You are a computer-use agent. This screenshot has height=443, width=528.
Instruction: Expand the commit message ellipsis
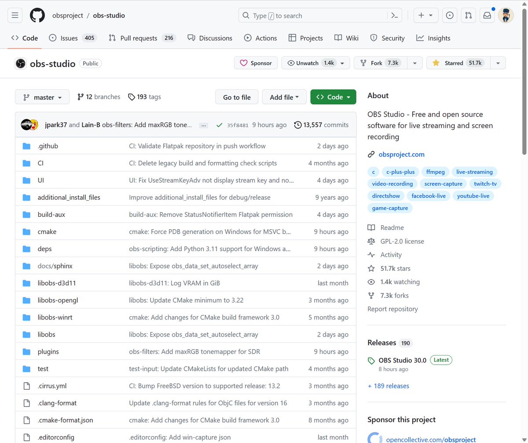203,125
